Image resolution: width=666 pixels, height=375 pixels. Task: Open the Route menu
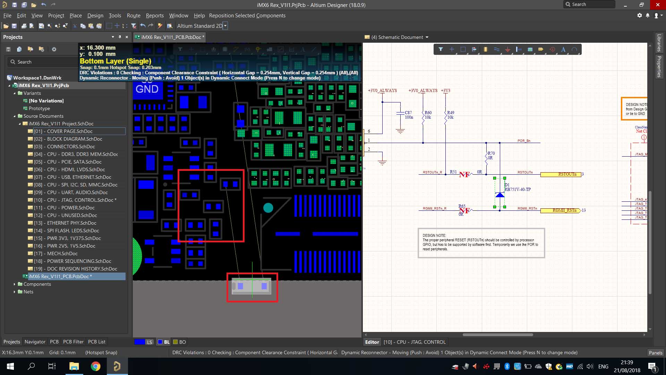[133, 16]
